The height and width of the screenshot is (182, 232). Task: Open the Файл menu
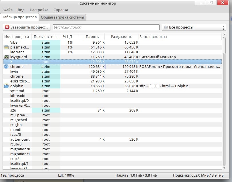[x=8, y=10]
